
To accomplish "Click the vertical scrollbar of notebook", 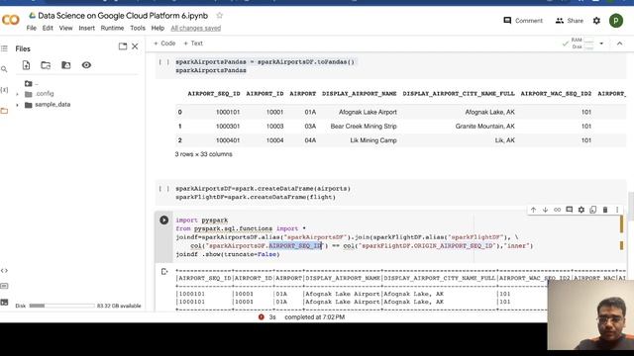I will (631, 206).
